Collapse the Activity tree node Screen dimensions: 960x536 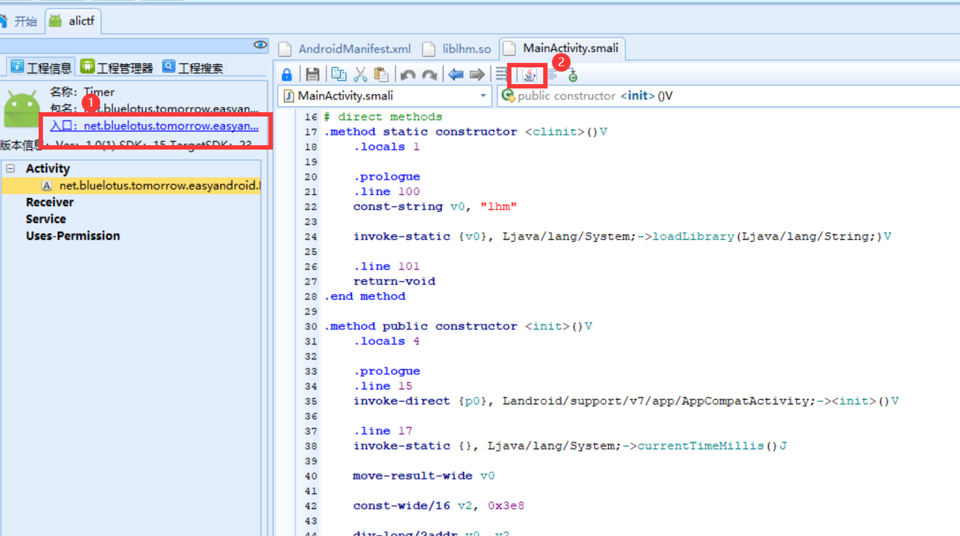(x=11, y=168)
